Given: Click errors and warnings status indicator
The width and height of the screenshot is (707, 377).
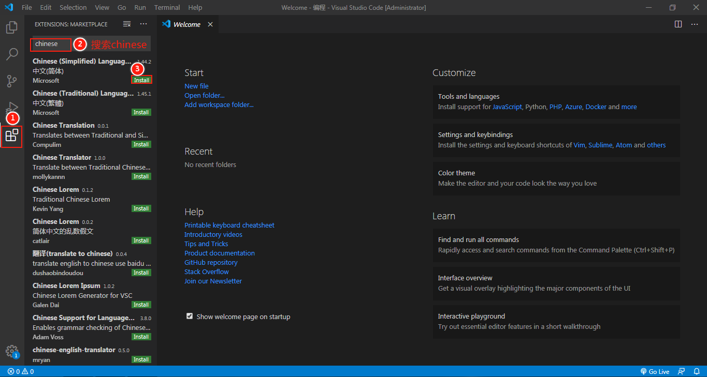Looking at the screenshot, I should point(21,371).
